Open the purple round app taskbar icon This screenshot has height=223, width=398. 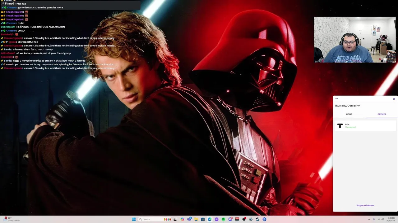216,219
